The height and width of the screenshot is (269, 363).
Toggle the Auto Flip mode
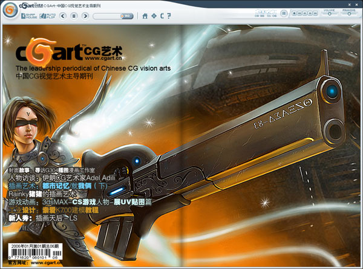point(47,16)
